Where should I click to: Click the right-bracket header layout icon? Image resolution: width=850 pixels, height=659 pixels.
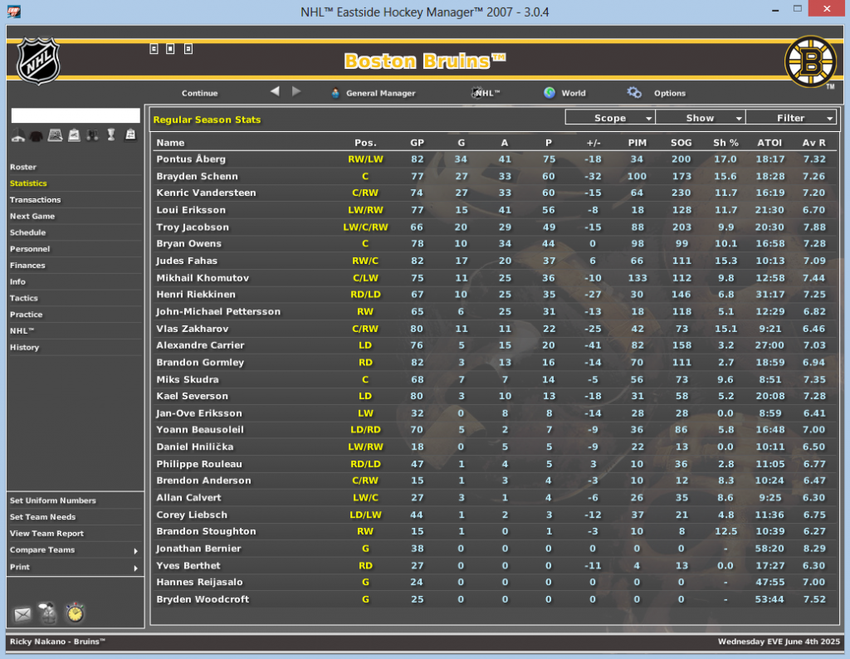tap(188, 49)
